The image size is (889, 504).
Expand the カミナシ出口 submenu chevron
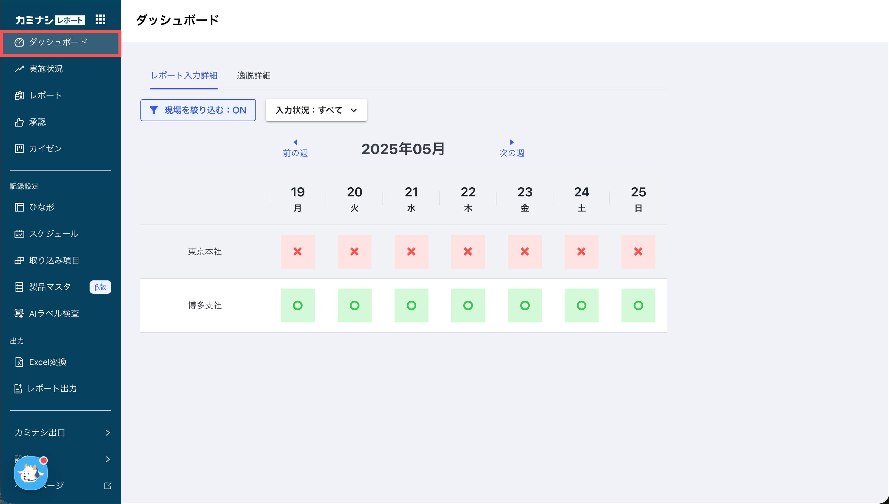(x=107, y=432)
